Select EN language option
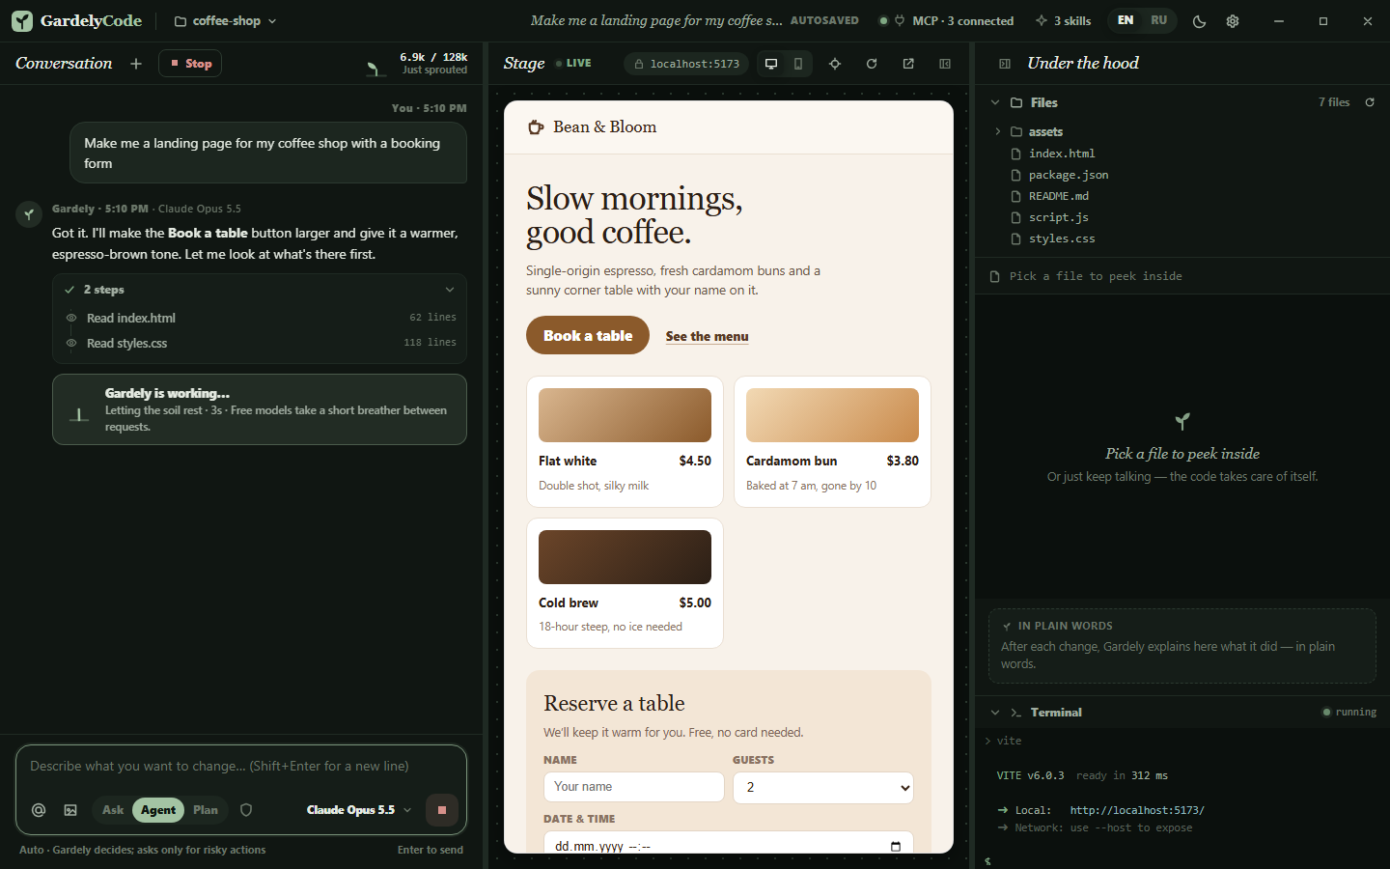The width and height of the screenshot is (1390, 869). [1126, 20]
